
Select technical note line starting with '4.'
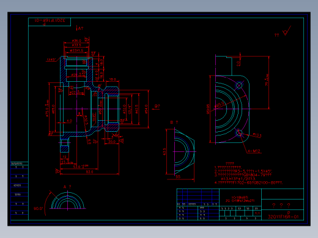coord(248,183)
